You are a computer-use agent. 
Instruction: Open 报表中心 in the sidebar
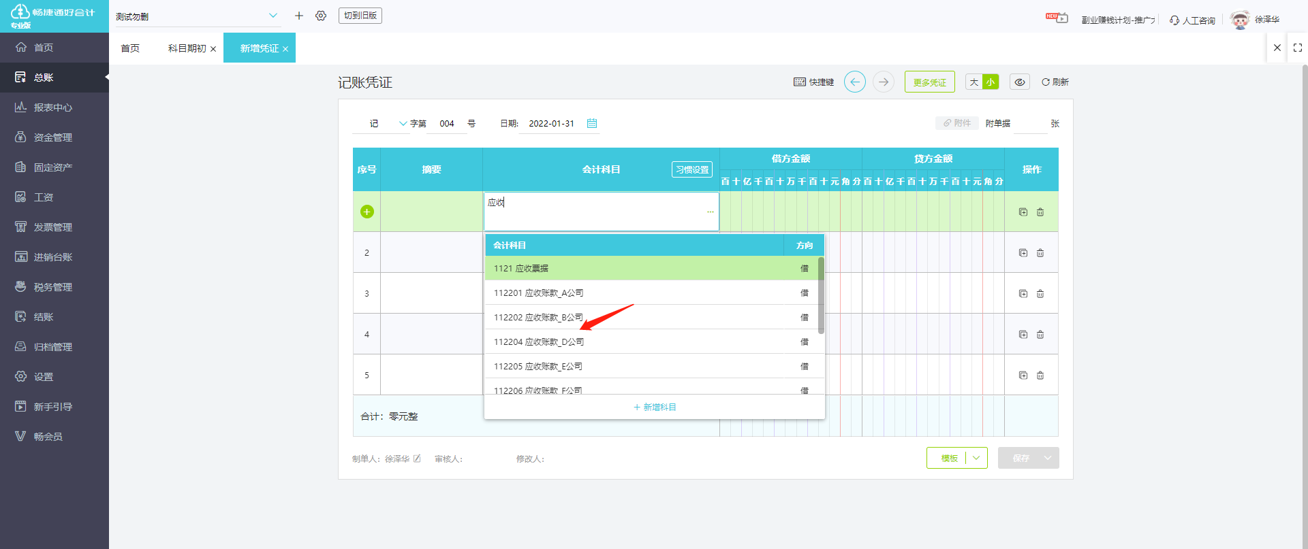[x=54, y=107]
